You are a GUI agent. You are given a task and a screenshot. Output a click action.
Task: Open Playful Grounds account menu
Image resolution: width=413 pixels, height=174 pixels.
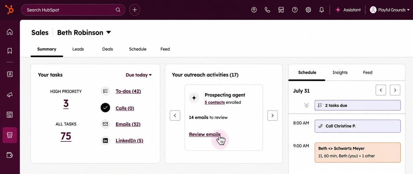(x=390, y=10)
